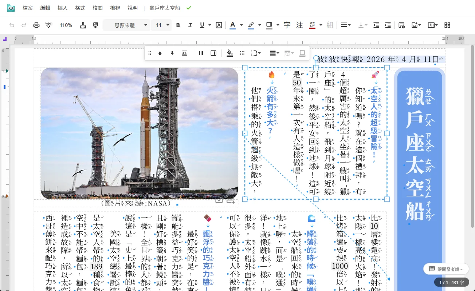Move the text box down

tap(172, 53)
